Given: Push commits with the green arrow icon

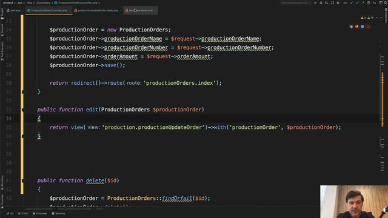Looking at the screenshot, I should 363,2.
